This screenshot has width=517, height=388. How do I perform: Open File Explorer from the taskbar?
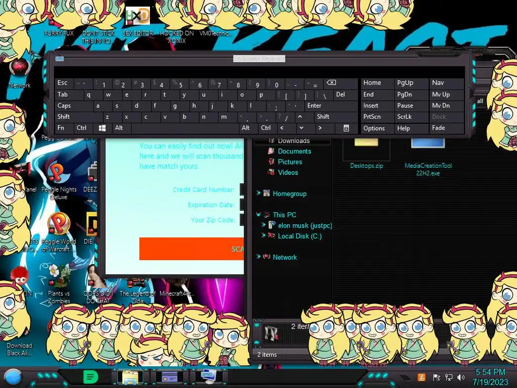click(x=130, y=377)
